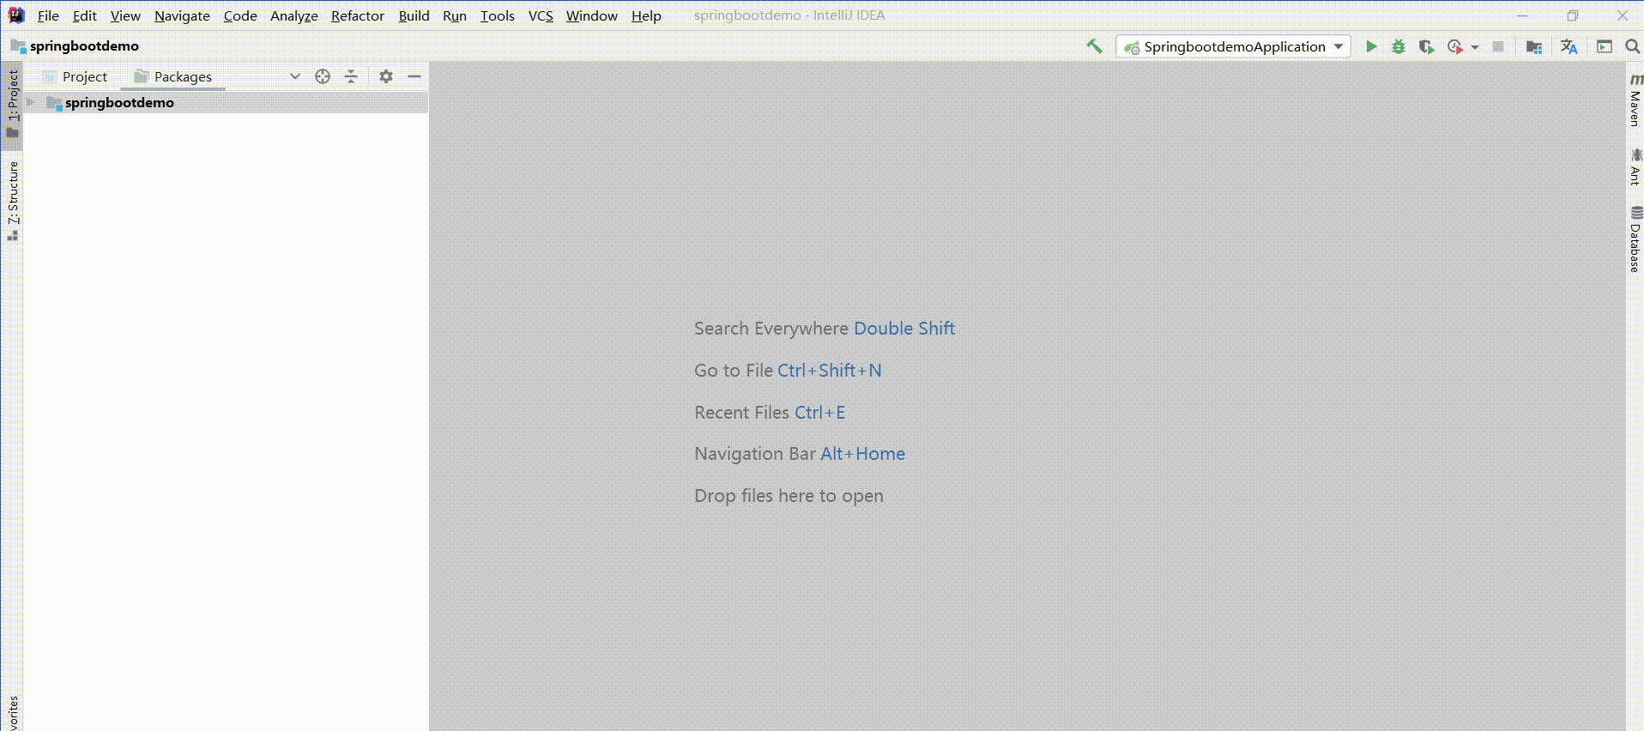Viewport: 1644px width, 731px height.
Task: Click the Collapse All icon in Project panel
Action: [351, 76]
